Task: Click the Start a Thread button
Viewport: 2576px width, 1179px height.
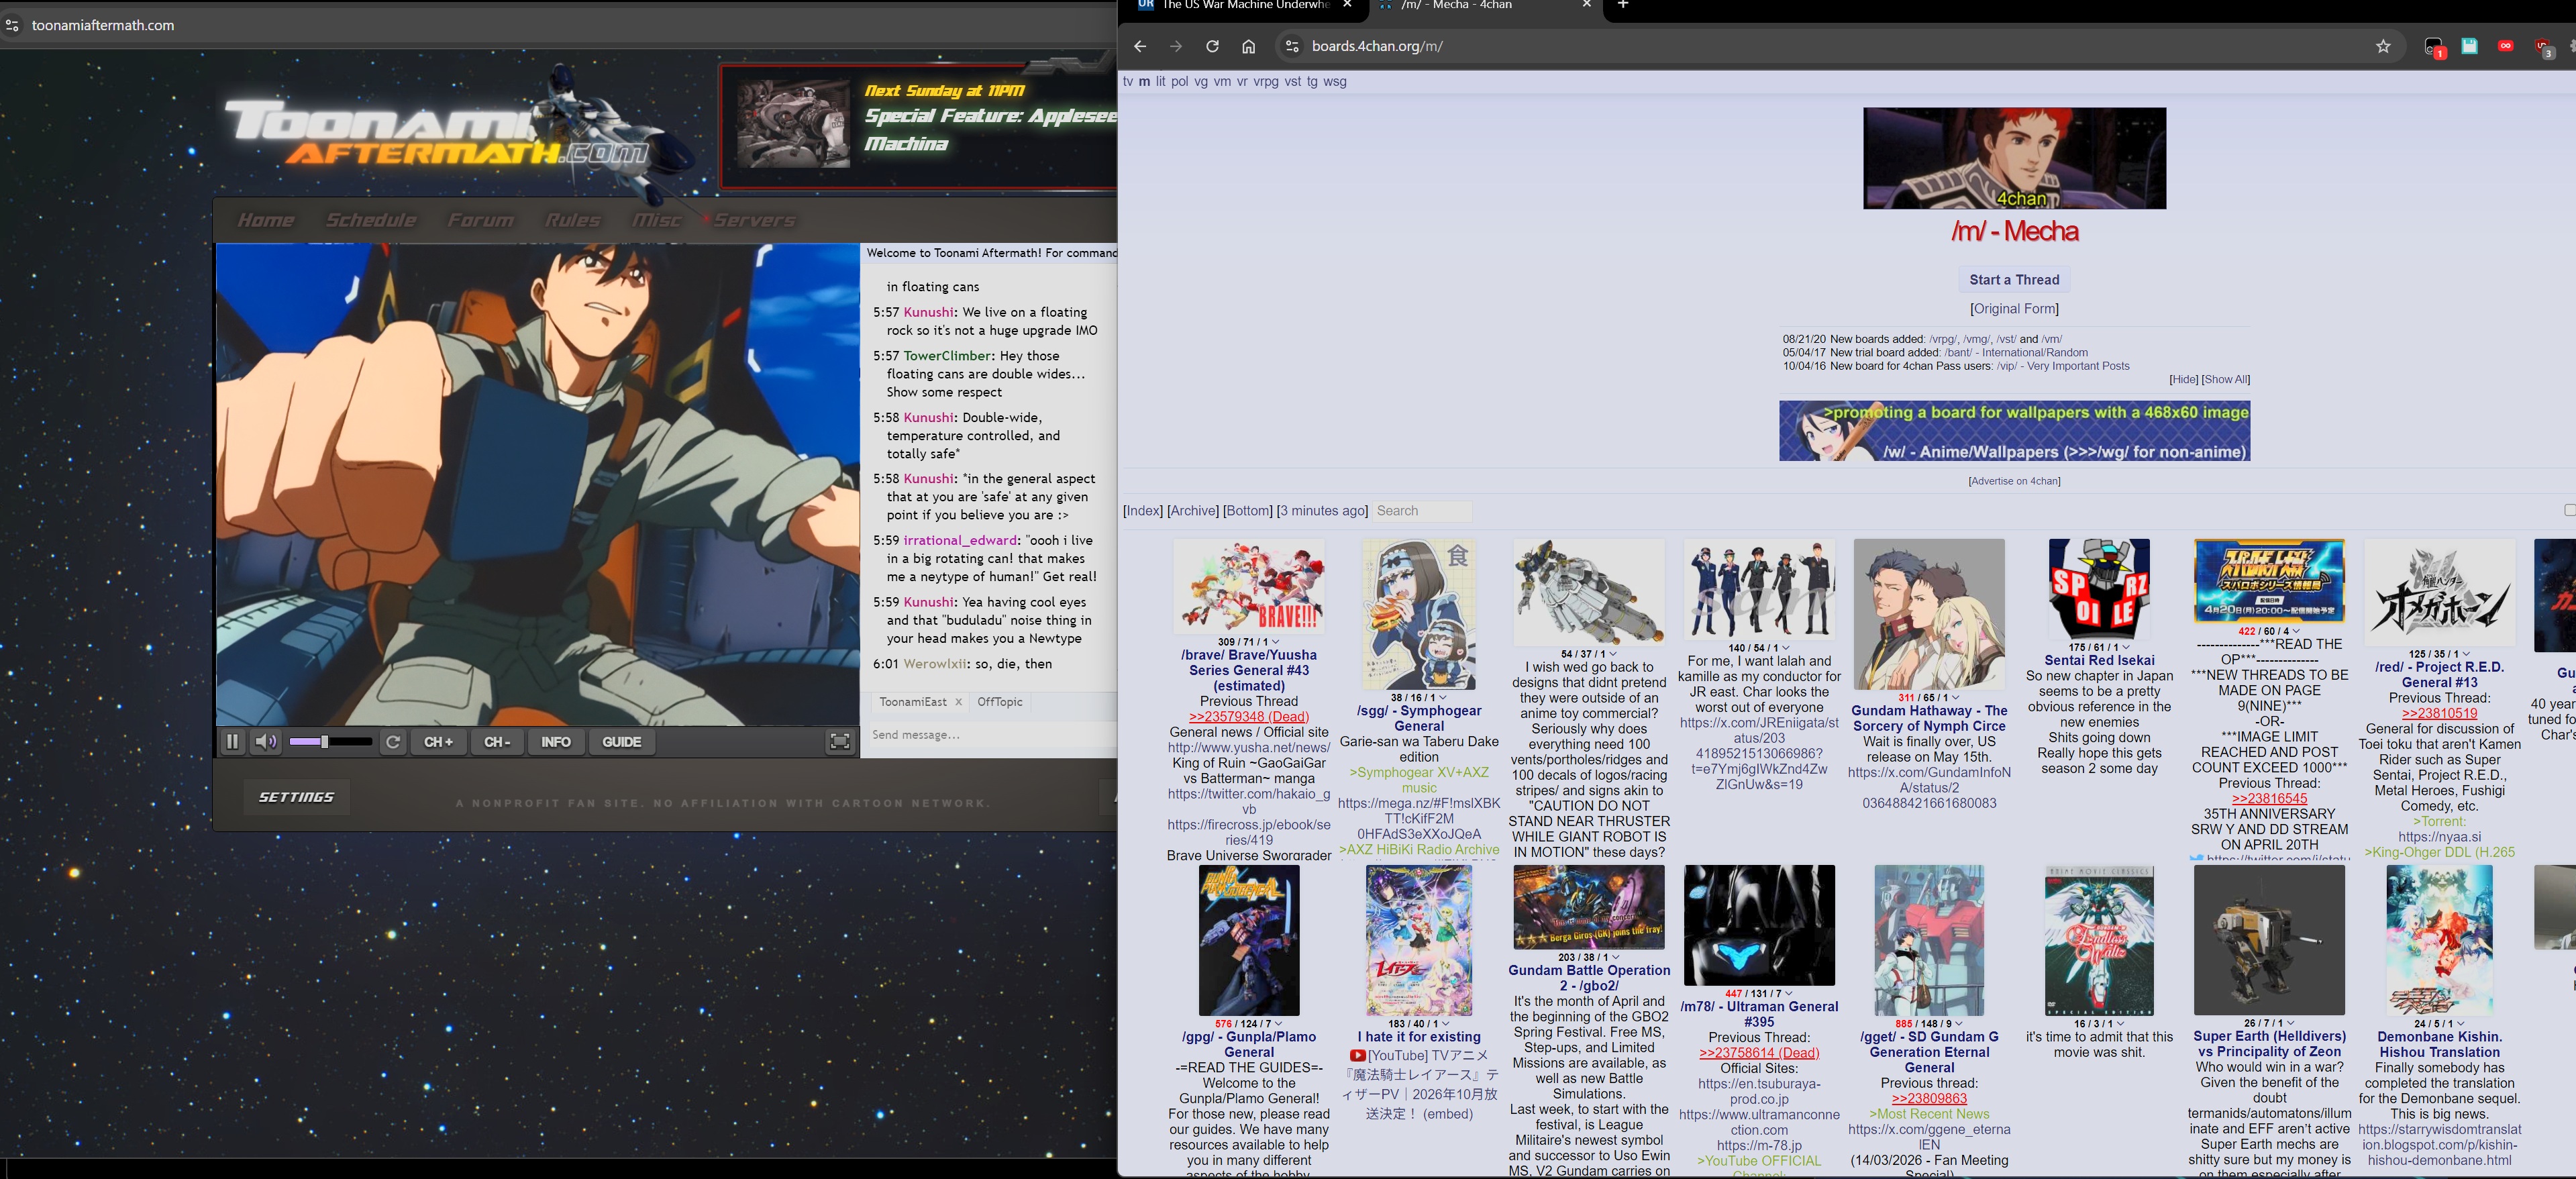Action: tap(2014, 280)
